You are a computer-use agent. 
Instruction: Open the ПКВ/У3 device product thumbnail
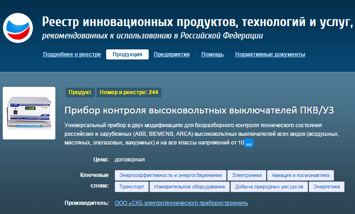click(29, 113)
